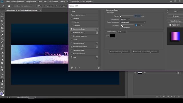This screenshot has width=183, height=103.
Task: Open the Справка menu
Action: [x=89, y=1]
